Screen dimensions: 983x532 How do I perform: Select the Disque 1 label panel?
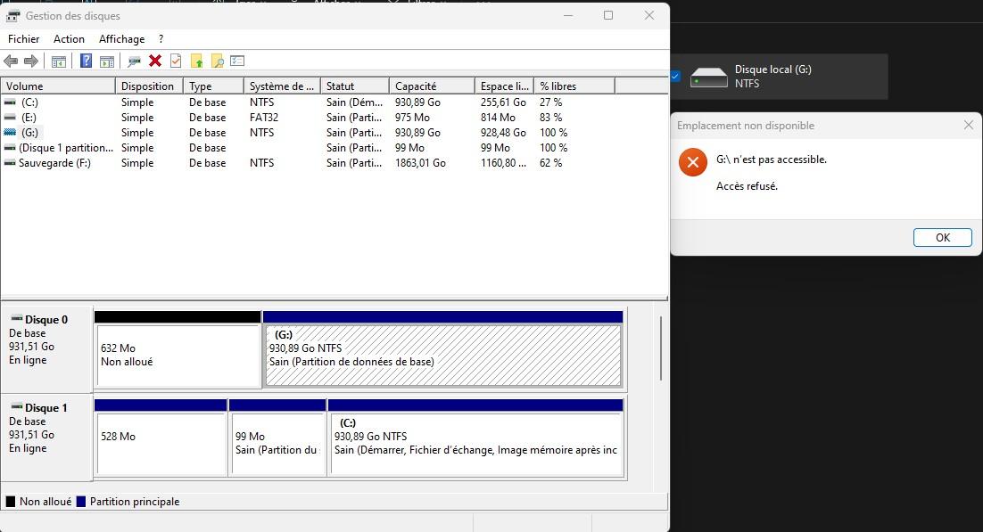(47, 437)
